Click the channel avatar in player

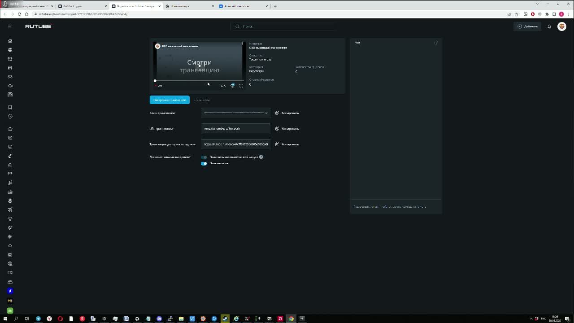157,46
